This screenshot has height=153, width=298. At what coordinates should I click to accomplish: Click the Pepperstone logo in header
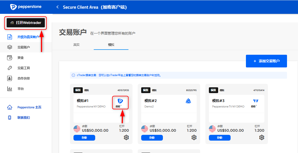(x=25, y=7)
